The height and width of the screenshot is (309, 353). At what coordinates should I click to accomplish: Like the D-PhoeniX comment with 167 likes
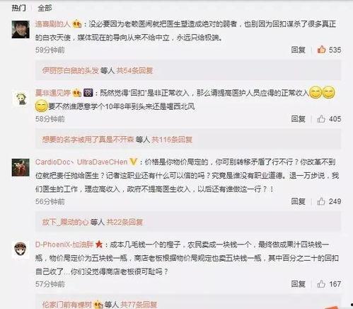click(x=321, y=283)
